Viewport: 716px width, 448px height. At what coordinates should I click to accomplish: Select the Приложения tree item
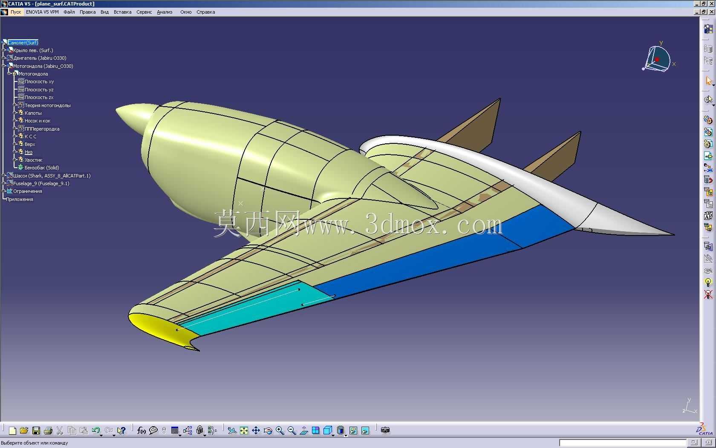tap(20, 199)
